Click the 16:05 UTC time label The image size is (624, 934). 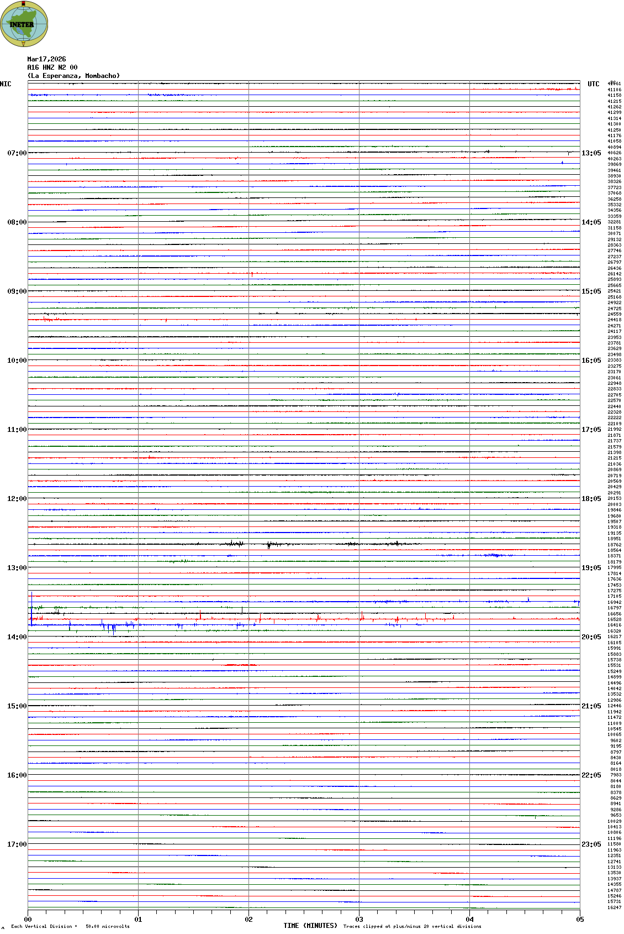pos(591,361)
